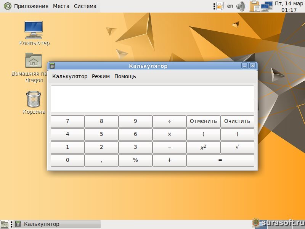Select the Калькулятор taskbar window button
305x229 pixels.
pos(57,224)
